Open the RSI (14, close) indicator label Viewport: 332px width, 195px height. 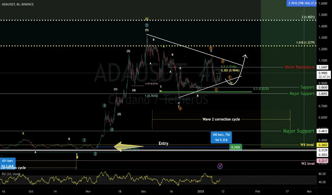11,174
